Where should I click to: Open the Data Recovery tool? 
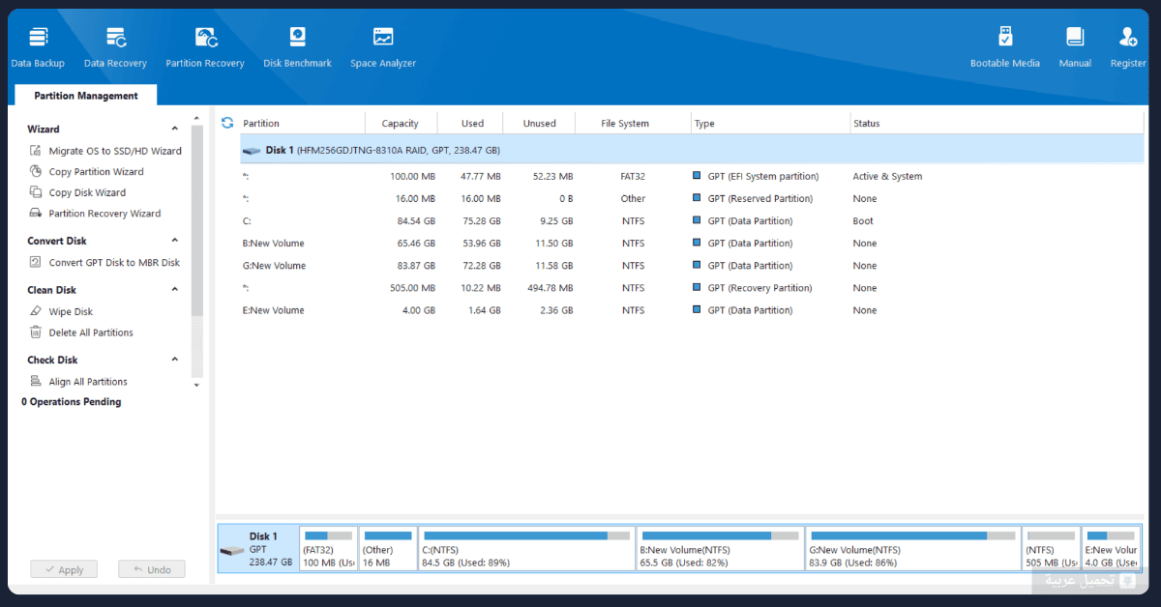pos(115,48)
